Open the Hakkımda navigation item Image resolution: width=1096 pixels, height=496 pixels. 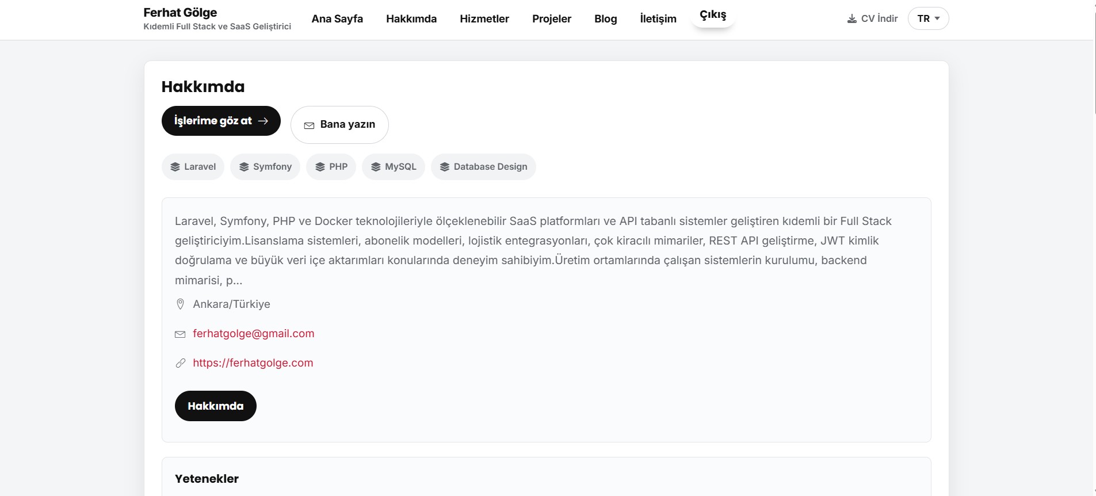coord(411,18)
